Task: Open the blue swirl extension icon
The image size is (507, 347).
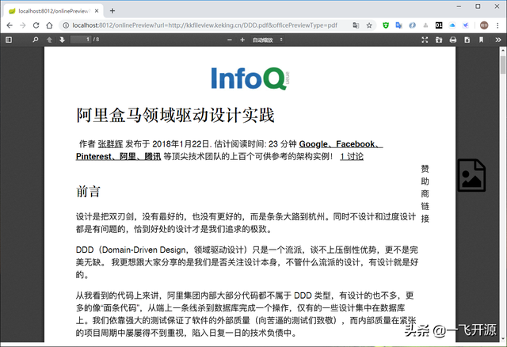Action: pos(412,25)
